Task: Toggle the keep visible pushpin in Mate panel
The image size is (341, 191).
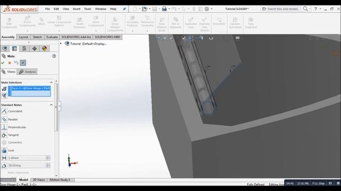Action: (x=23, y=63)
